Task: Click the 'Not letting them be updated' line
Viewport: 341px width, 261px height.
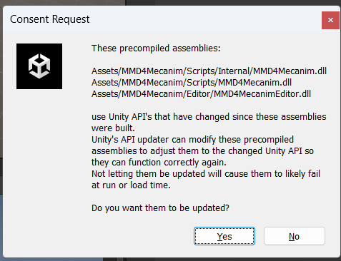Action: tap(206, 174)
